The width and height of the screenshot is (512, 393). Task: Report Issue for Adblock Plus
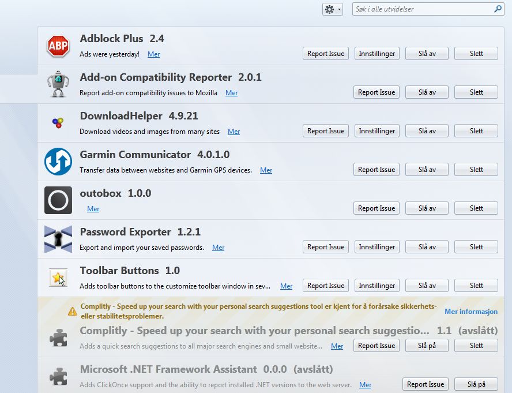tap(326, 54)
